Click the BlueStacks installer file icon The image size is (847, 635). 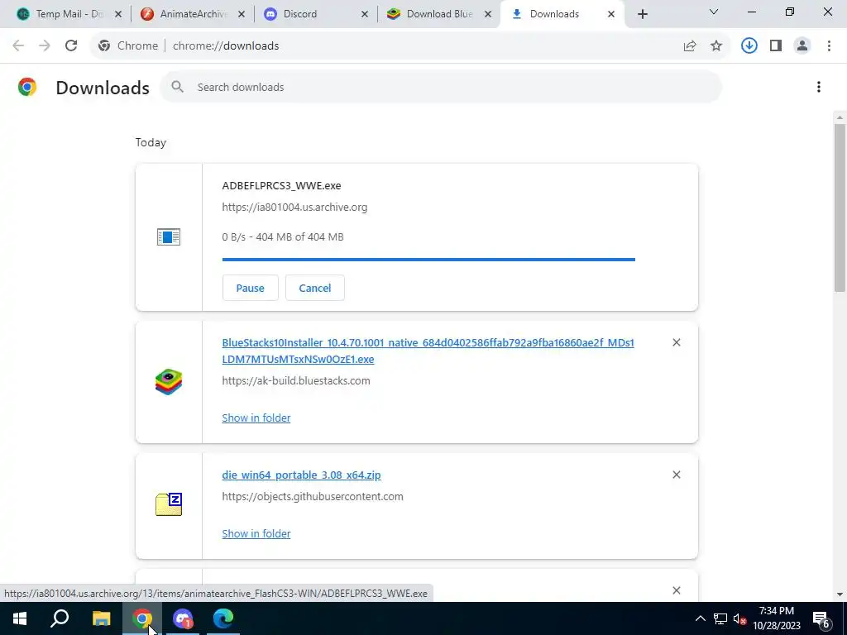169,382
